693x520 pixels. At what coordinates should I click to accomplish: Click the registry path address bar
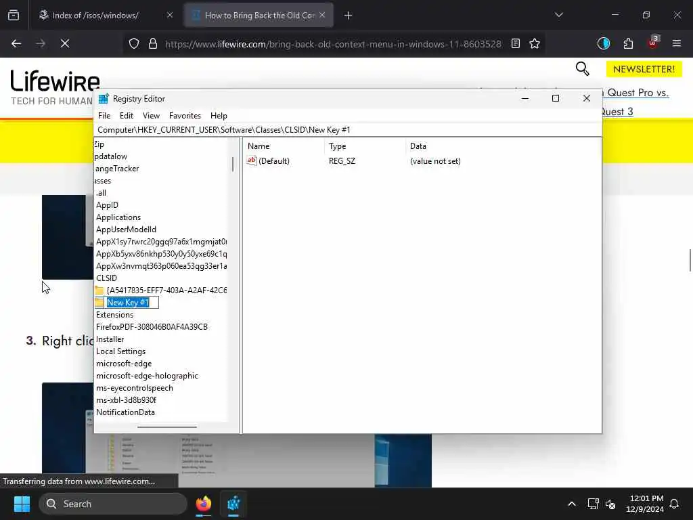pyautogui.click(x=348, y=130)
